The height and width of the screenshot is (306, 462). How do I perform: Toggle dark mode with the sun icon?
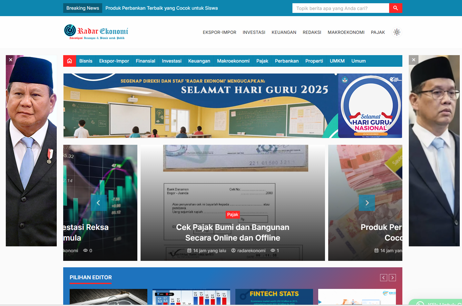click(397, 32)
